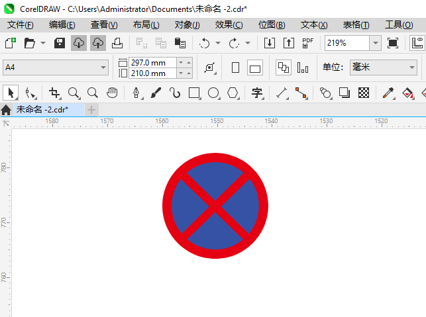The height and width of the screenshot is (317, 426).
Task: Select the Shape edit tool
Action: coord(30,93)
